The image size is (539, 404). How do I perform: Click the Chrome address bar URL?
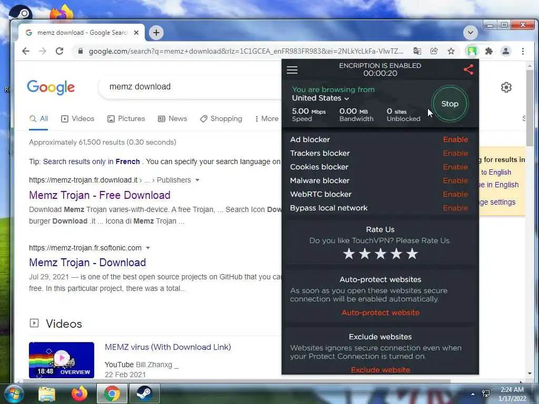pyautogui.click(x=246, y=51)
